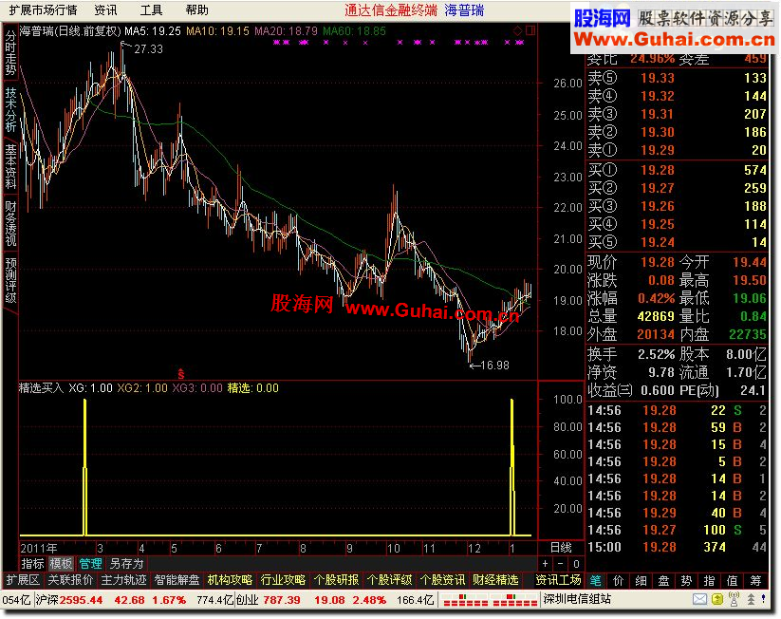This screenshot has height=619, width=781.
Task: Click the 总量 42869 value
Action: click(x=656, y=316)
